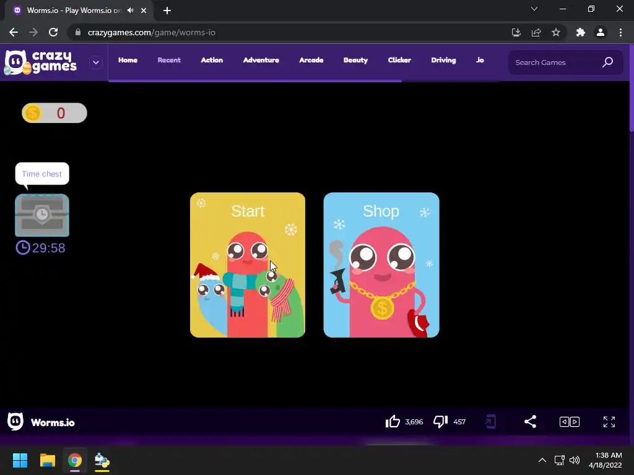Click the Worms.io game title text
Image resolution: width=634 pixels, height=475 pixels.
[53, 422]
